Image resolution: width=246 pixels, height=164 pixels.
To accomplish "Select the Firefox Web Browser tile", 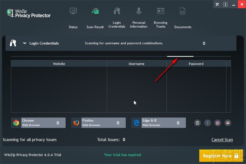I will click(98, 123).
